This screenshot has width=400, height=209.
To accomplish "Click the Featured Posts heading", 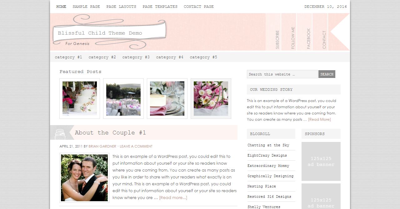I will click(81, 72).
